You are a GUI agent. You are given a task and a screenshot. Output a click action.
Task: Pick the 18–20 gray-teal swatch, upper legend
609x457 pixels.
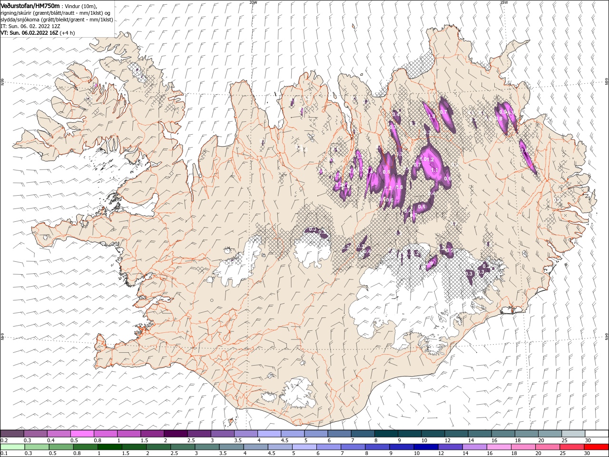coord(526,434)
